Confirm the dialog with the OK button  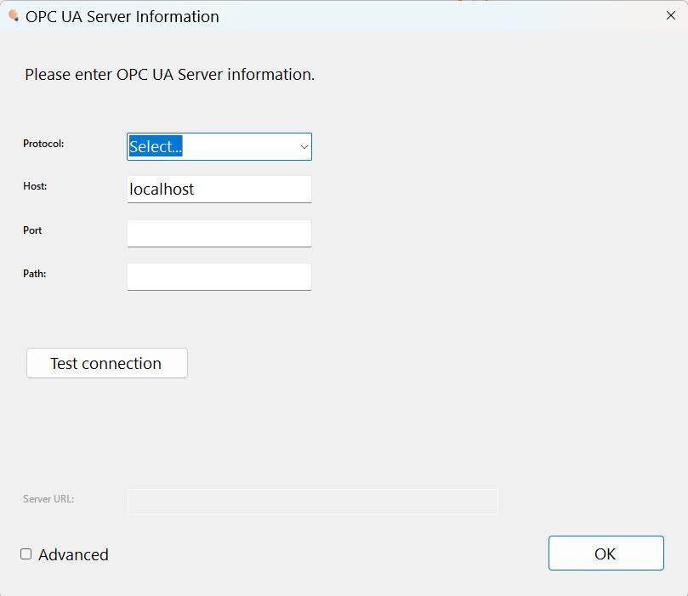tap(606, 553)
